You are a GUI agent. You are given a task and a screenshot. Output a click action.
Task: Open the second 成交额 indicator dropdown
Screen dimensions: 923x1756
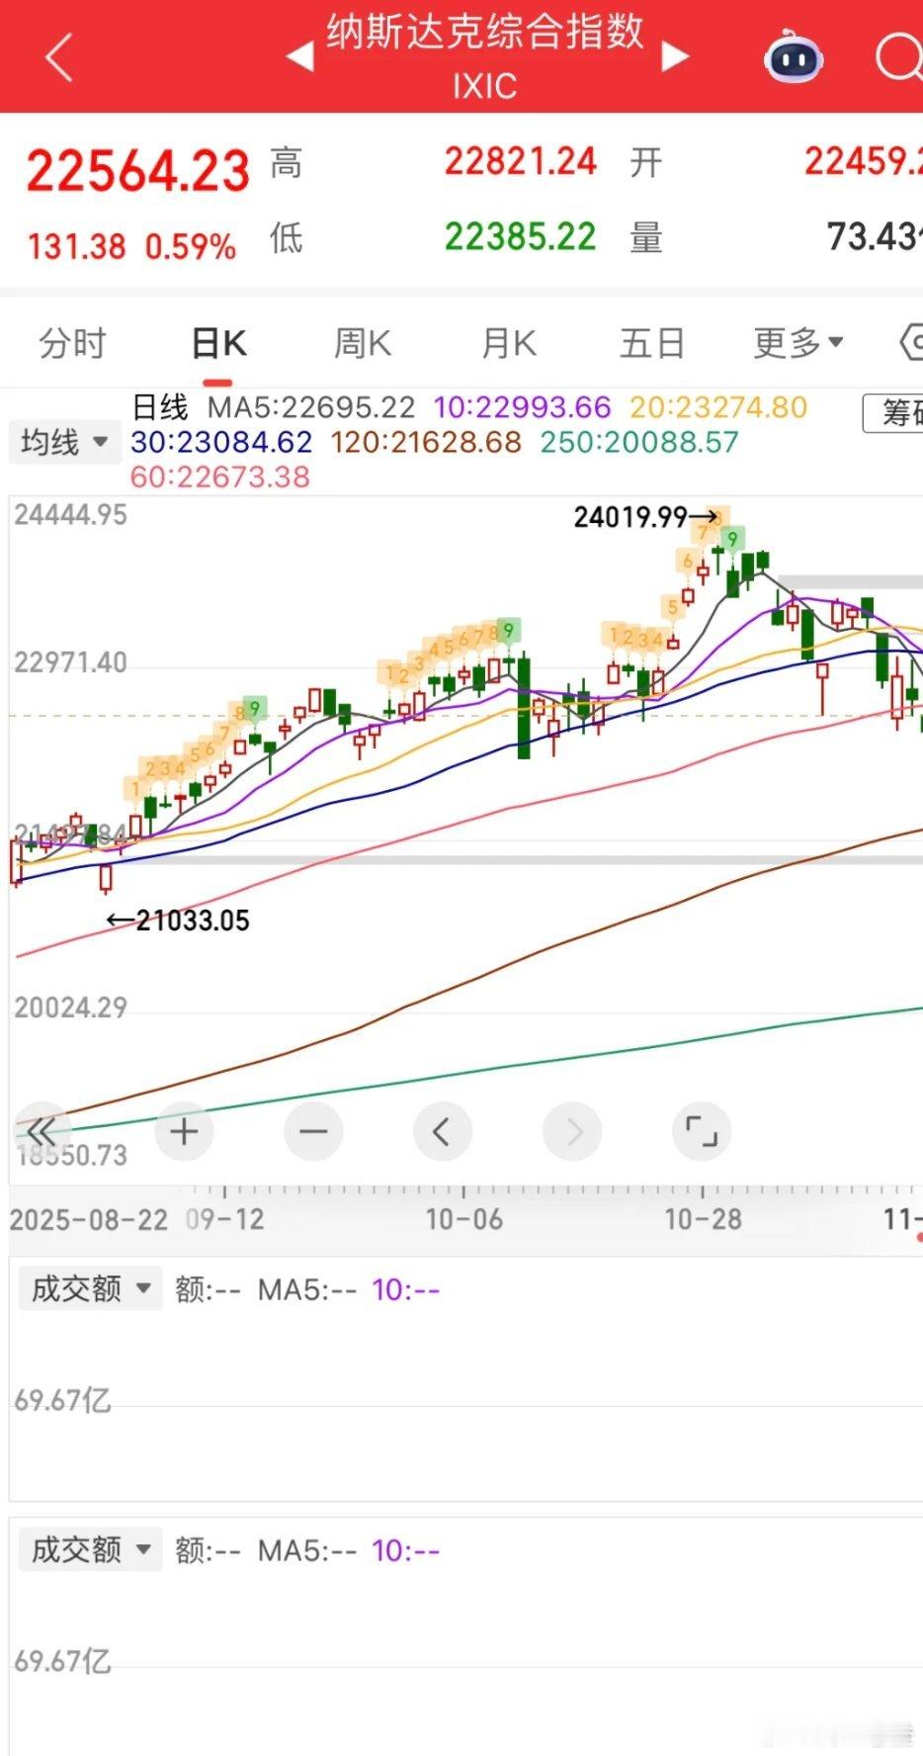point(90,1549)
